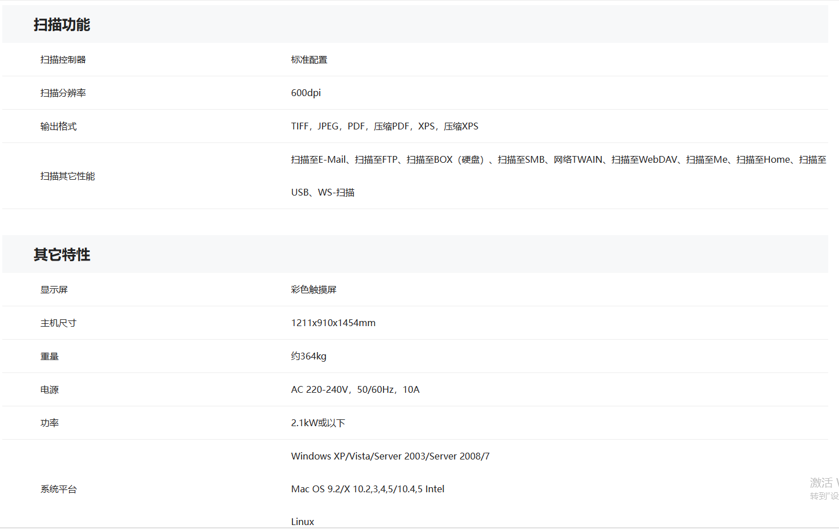Click the 扫描其它性能 row label
This screenshot has width=839, height=529.
coord(67,176)
